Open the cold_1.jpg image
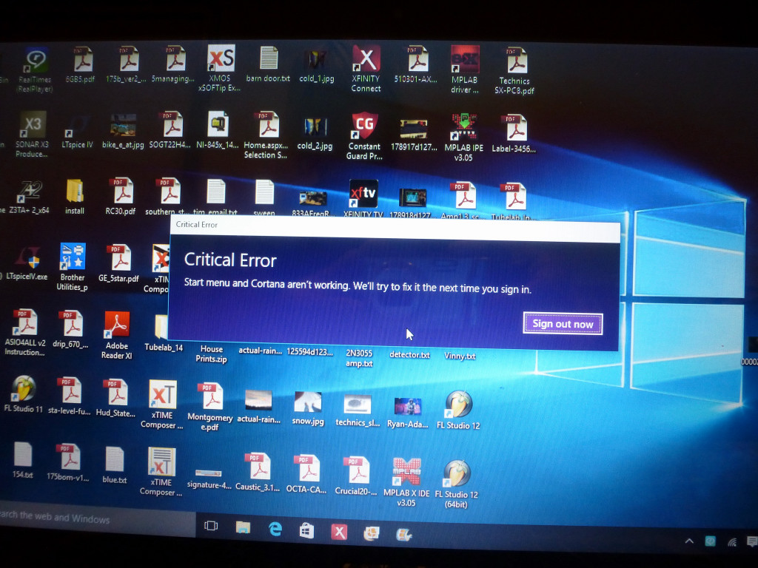This screenshot has height=568, width=758. point(317,66)
